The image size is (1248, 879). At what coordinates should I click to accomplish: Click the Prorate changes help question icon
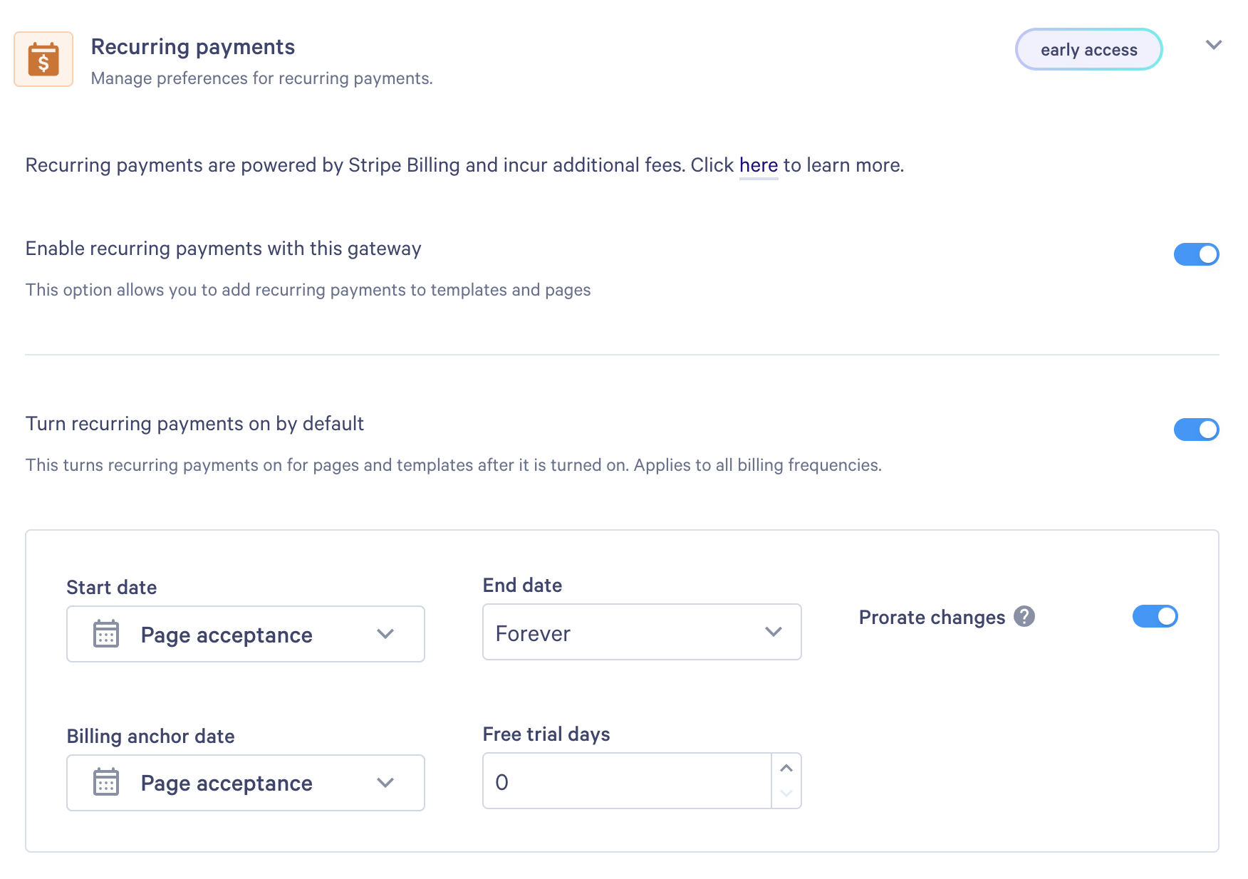tap(1024, 616)
